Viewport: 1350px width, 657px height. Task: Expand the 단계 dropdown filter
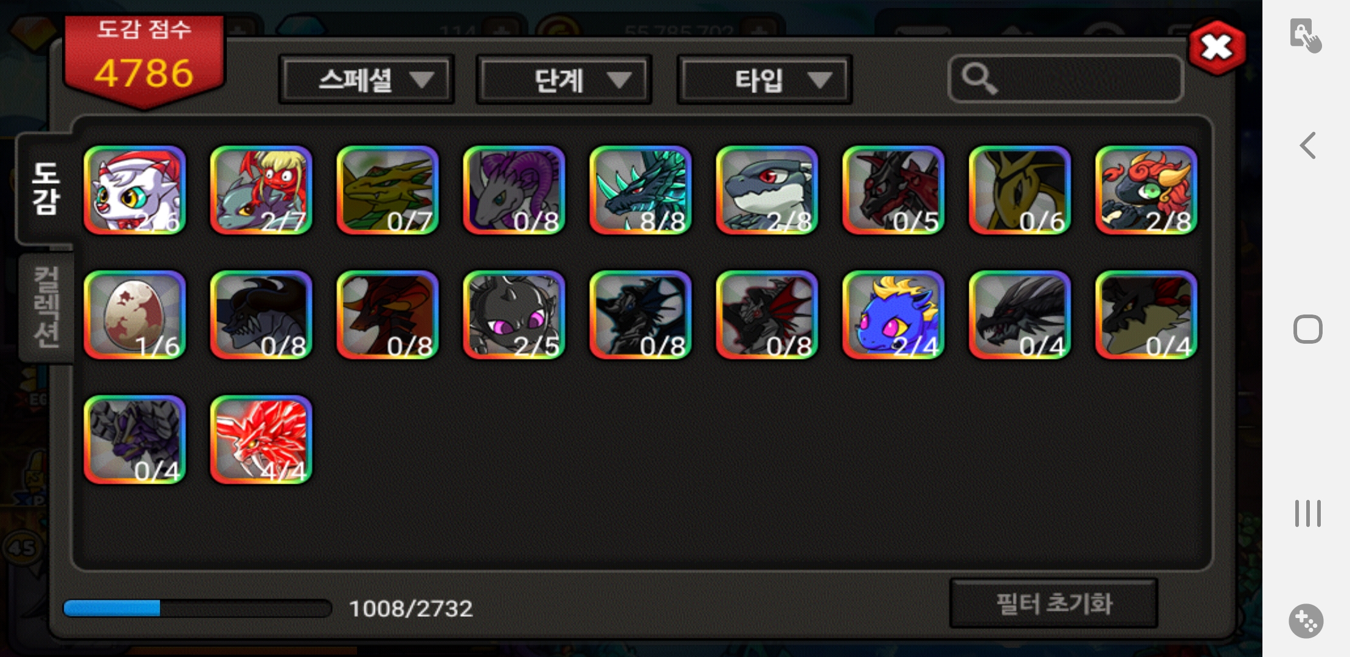564,80
